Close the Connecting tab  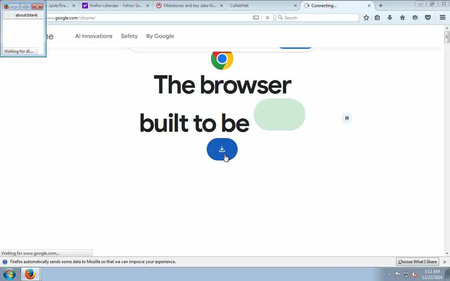coord(369,6)
